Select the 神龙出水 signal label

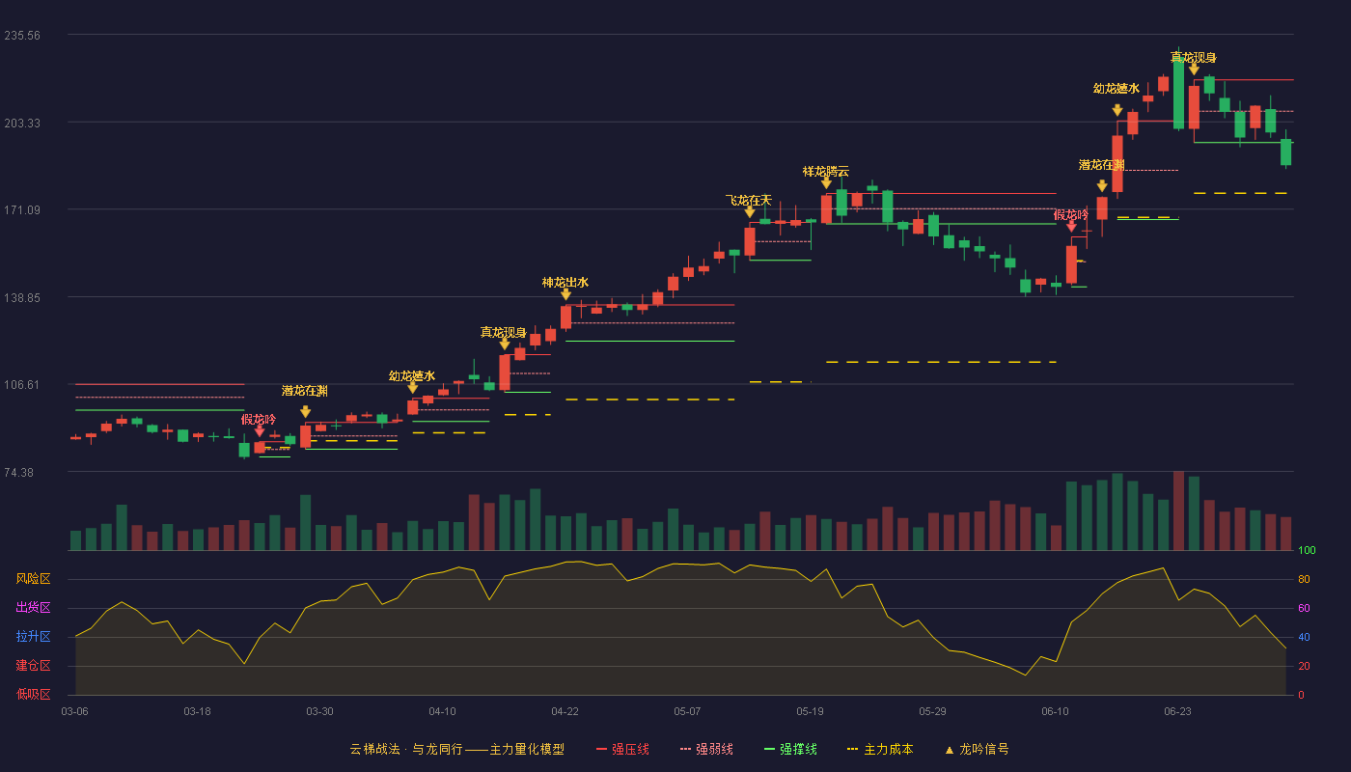click(x=565, y=282)
